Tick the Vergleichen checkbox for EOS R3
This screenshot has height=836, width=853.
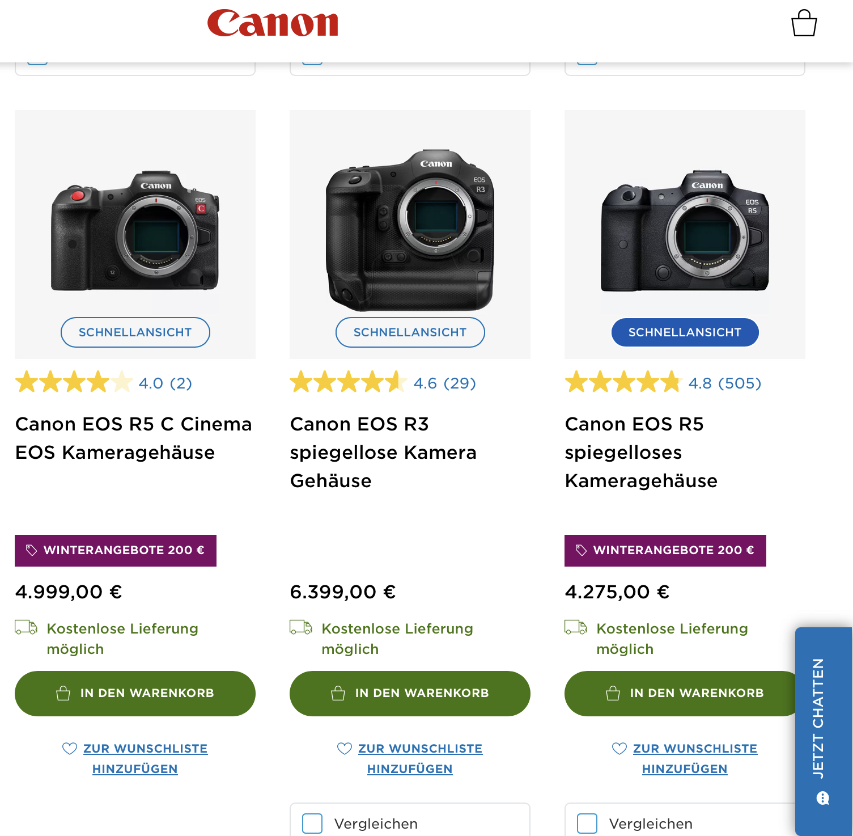coord(312,824)
